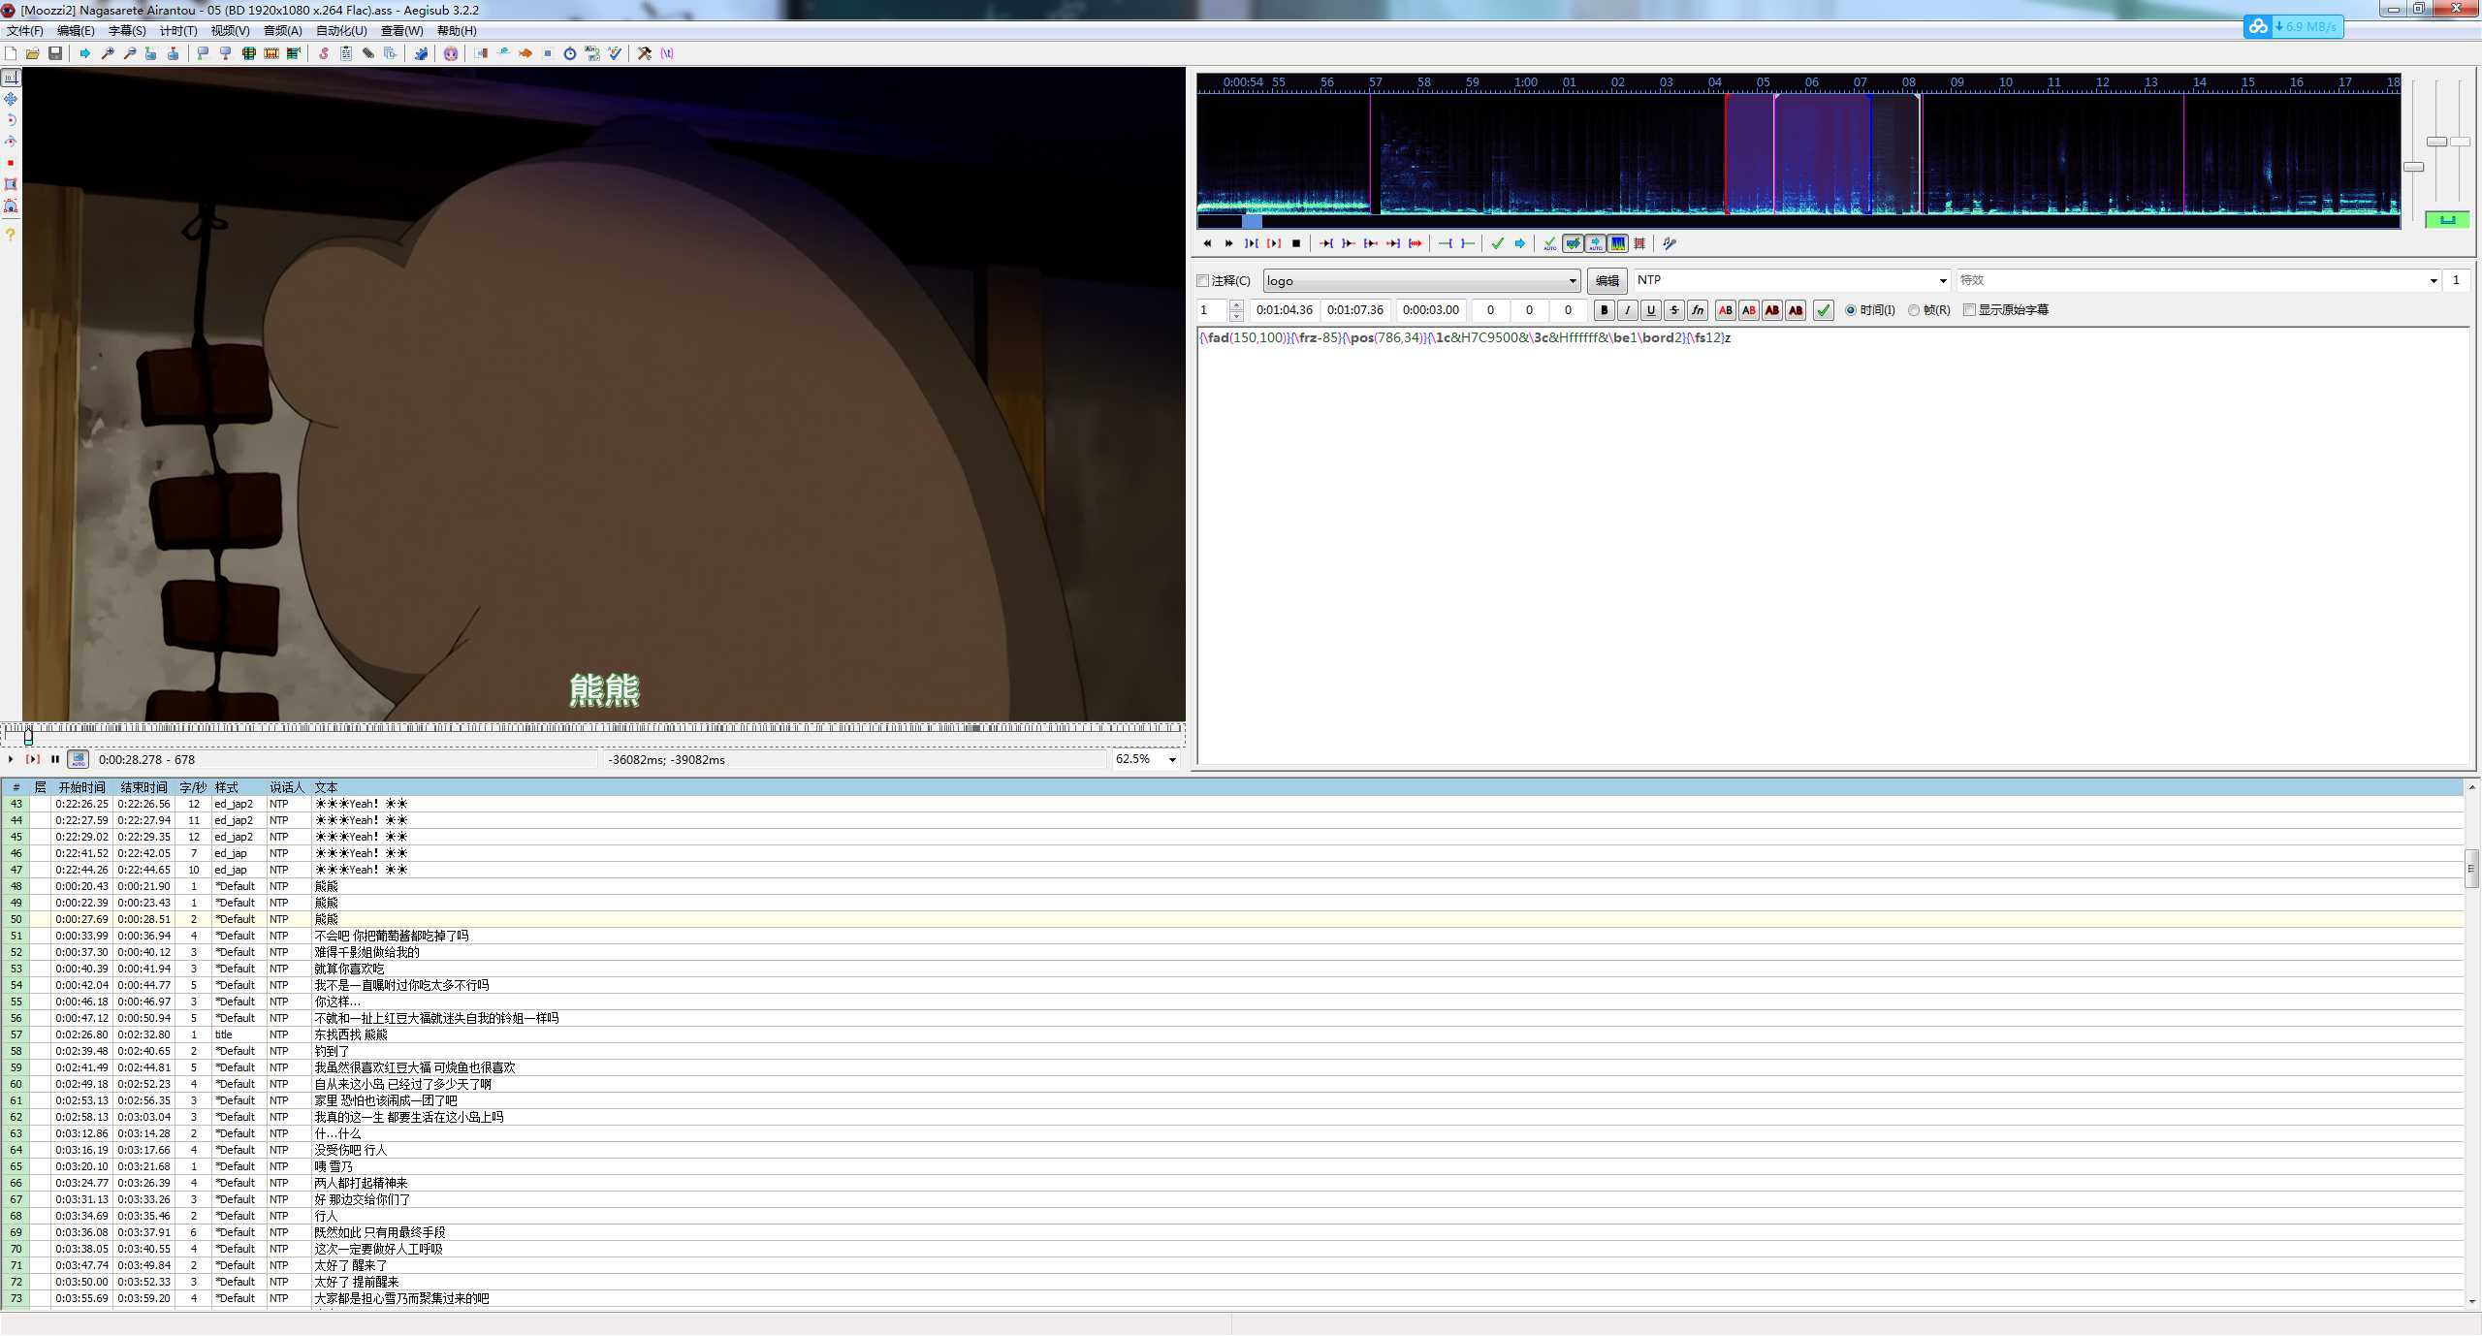
Task: Open the 特效 effect dropdown
Action: (x=2198, y=280)
